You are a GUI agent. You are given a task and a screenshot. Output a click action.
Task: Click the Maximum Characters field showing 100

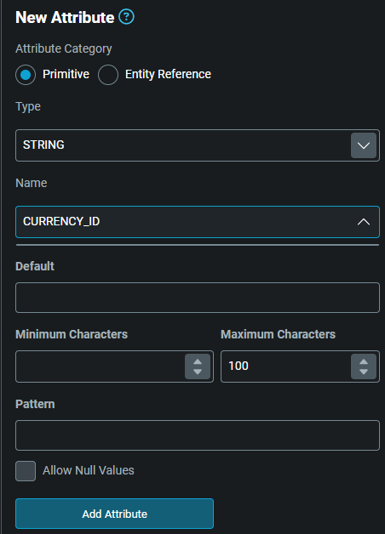pyautogui.click(x=285, y=366)
